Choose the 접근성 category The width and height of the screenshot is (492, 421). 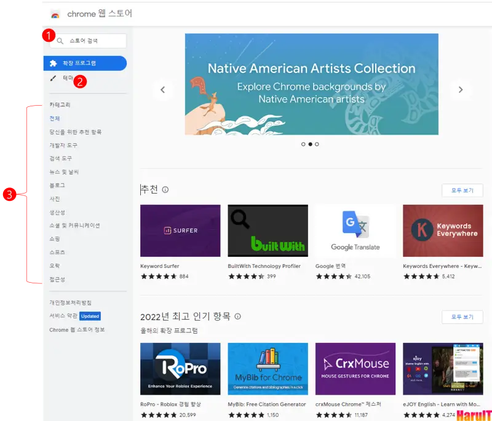click(x=57, y=279)
